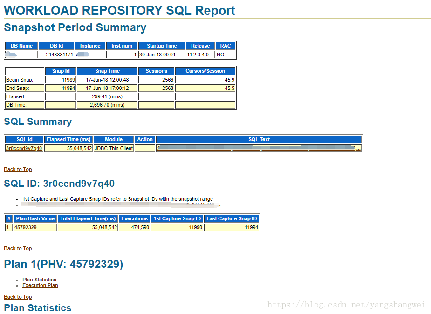The width and height of the screenshot is (431, 314).
Task: Click Back to Top under the plan table
Action: click(x=18, y=248)
